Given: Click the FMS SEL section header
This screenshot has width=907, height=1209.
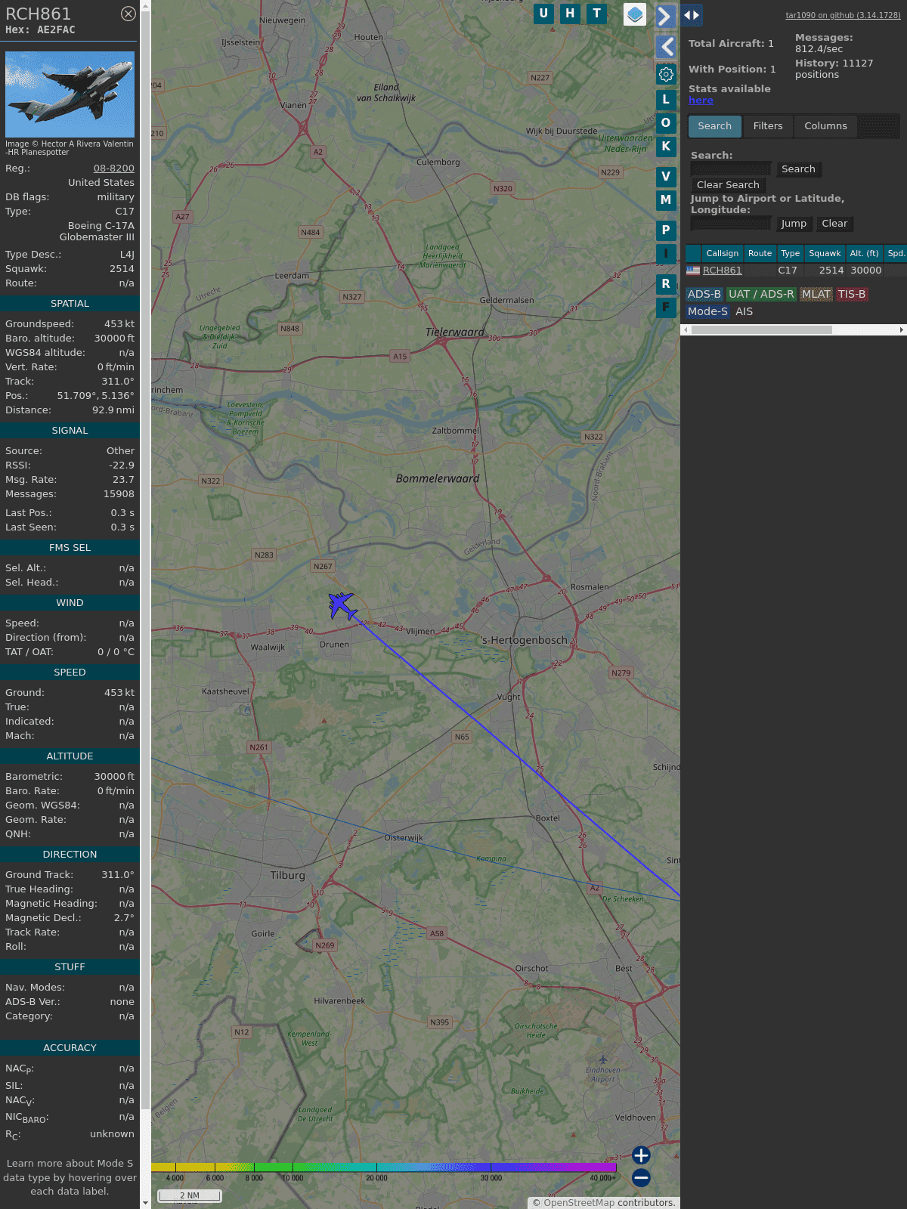Looking at the screenshot, I should tap(70, 548).
